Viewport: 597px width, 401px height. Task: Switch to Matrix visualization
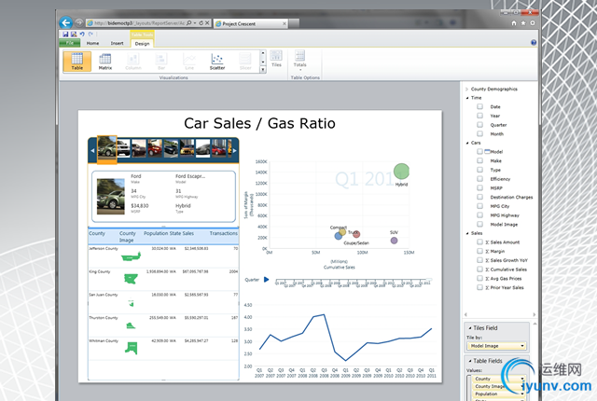tap(105, 62)
